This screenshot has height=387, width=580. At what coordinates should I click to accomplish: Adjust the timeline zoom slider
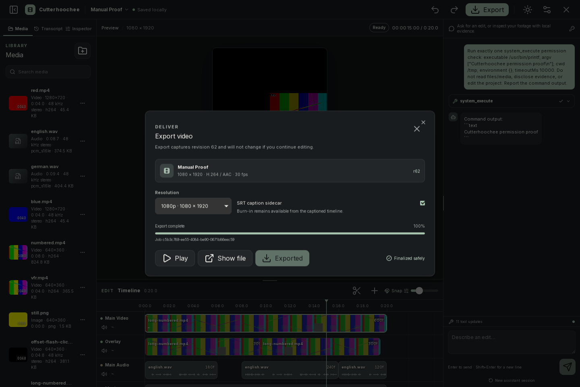point(425,291)
